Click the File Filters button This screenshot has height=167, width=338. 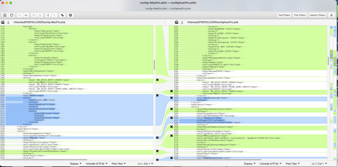(x=300, y=15)
